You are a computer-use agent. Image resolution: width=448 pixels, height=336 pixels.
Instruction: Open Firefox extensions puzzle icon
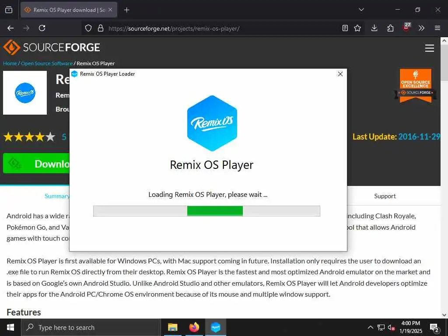point(390,28)
